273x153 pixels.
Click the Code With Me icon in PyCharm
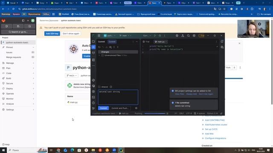point(183,36)
